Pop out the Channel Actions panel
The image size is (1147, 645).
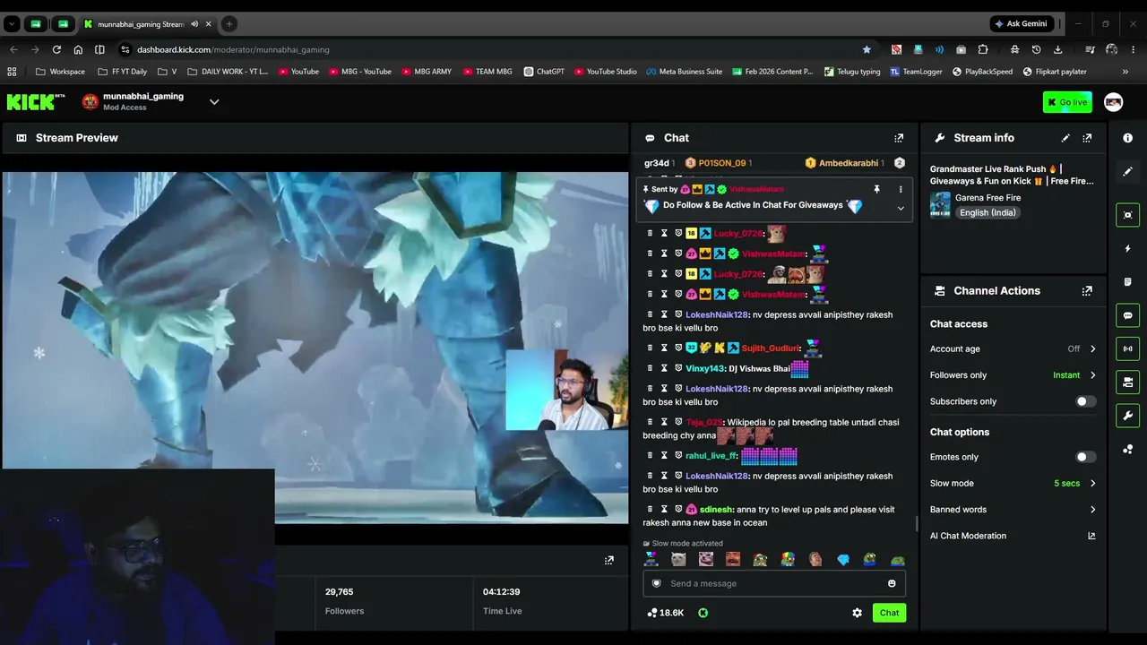pos(1087,291)
